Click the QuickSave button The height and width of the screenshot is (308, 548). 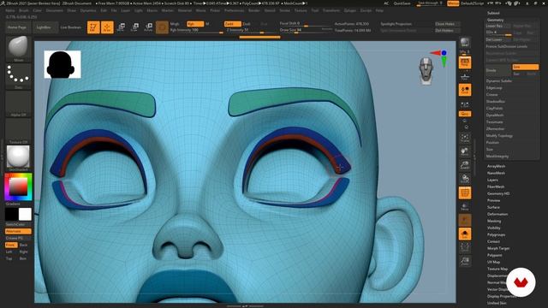pyautogui.click(x=402, y=3)
